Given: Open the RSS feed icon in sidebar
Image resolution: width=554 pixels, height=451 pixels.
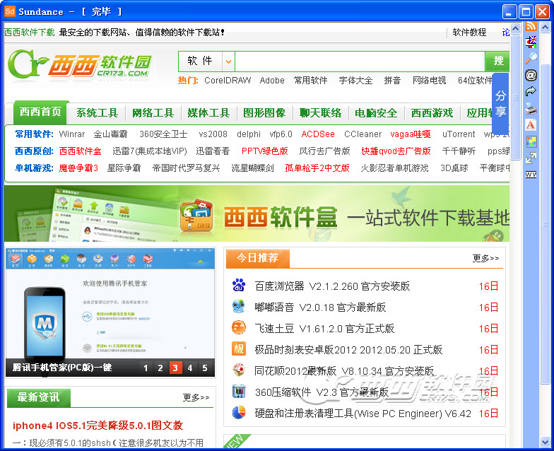Looking at the screenshot, I should coord(531,25).
